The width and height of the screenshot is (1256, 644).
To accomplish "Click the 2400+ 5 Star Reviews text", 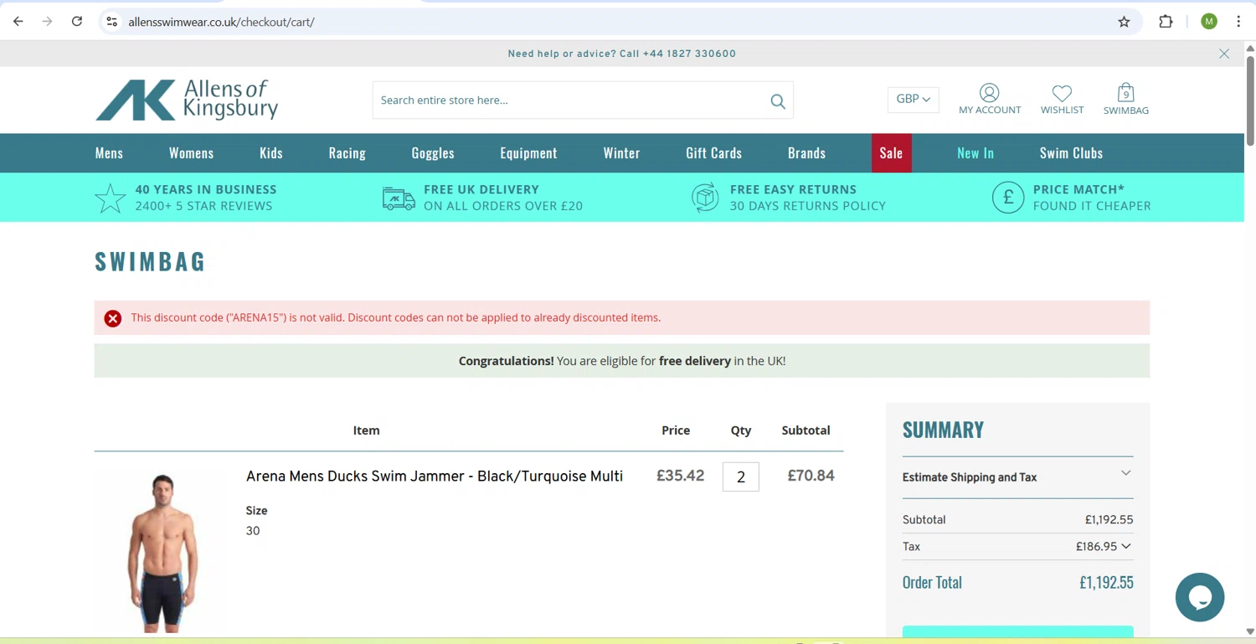I will (203, 206).
